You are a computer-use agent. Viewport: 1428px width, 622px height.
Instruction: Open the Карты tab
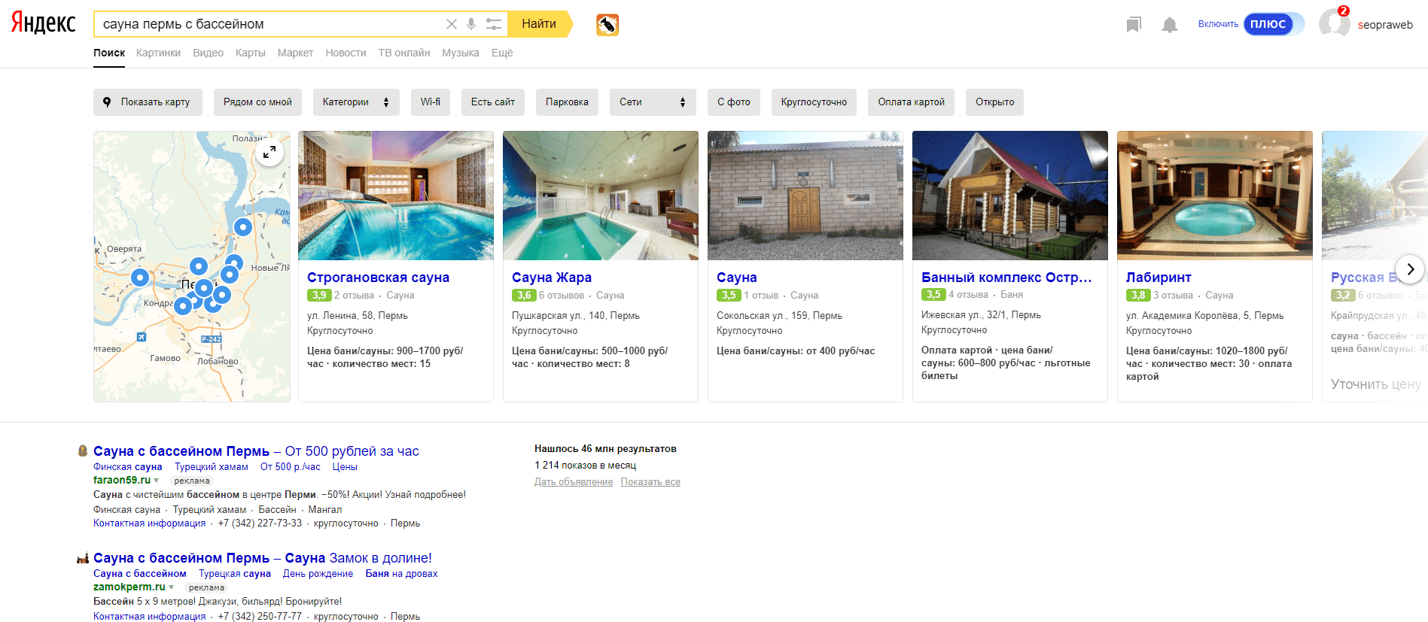250,53
